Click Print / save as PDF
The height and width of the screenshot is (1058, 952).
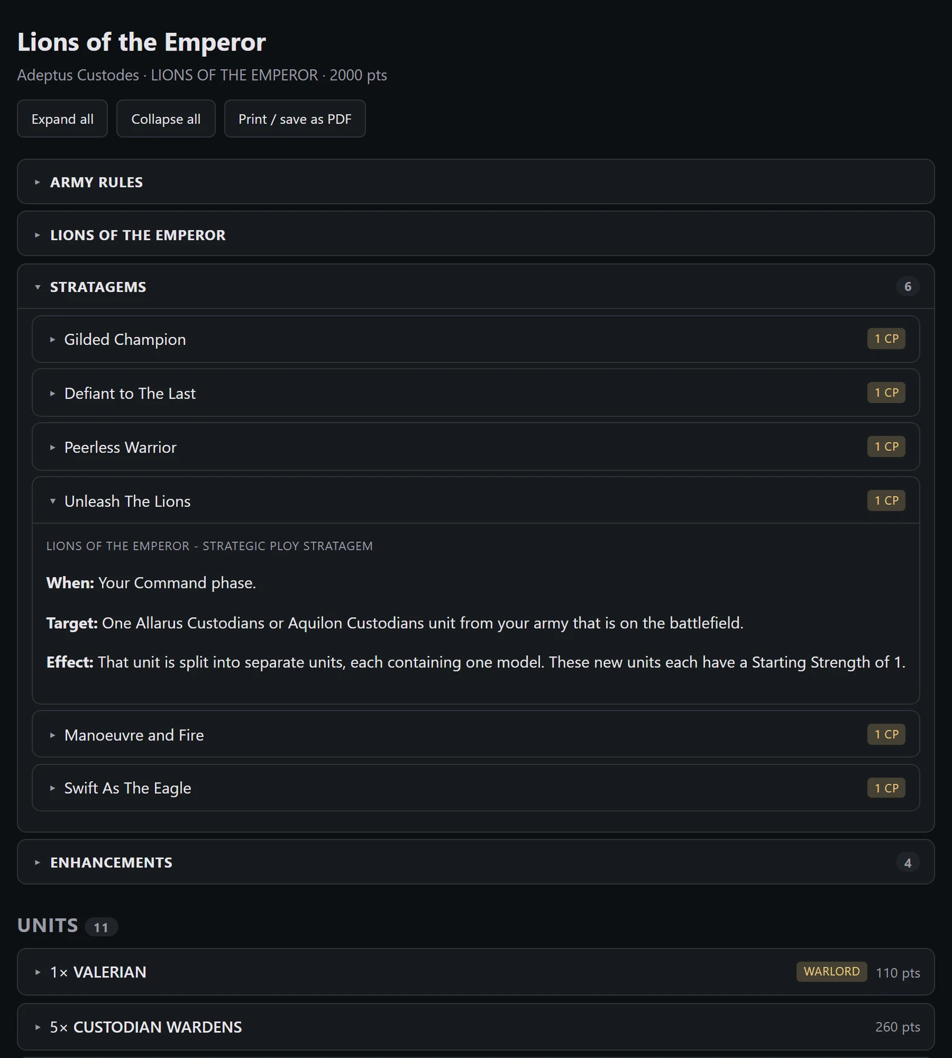click(295, 119)
